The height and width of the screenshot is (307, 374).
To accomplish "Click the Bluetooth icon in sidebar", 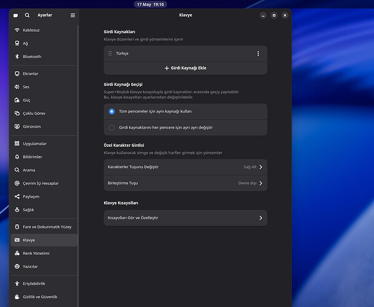I will pyautogui.click(x=17, y=56).
